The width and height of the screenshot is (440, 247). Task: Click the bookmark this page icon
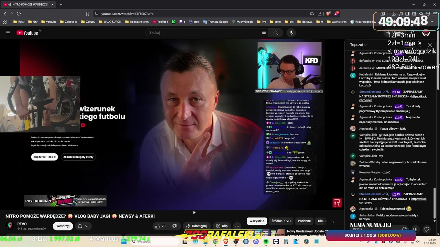coord(87,14)
